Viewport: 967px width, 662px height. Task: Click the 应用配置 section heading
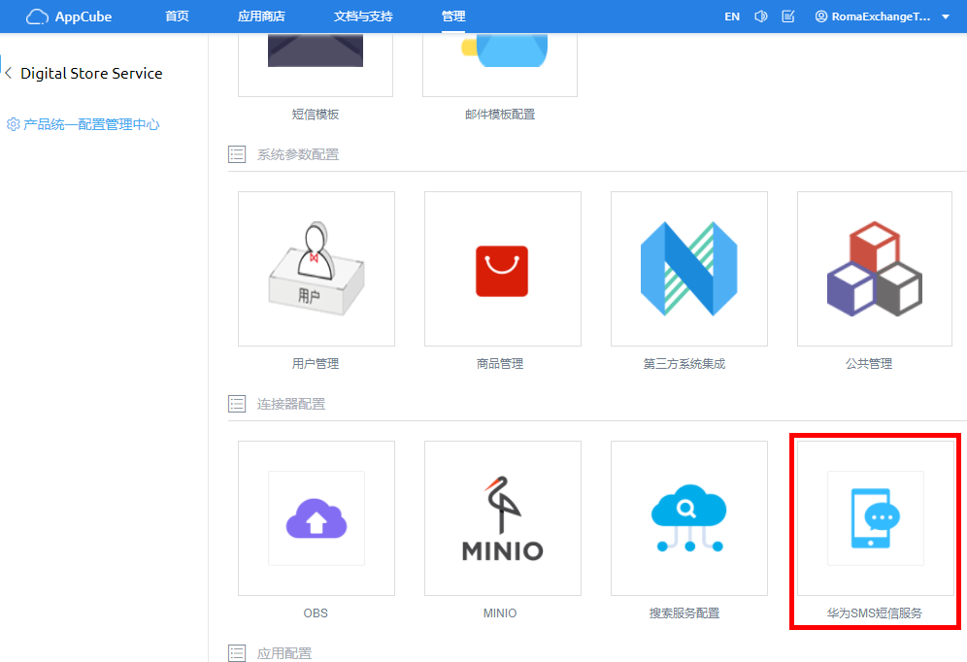[x=284, y=653]
